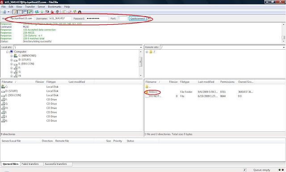Expand the F: drive tree node

[x=11, y=68]
